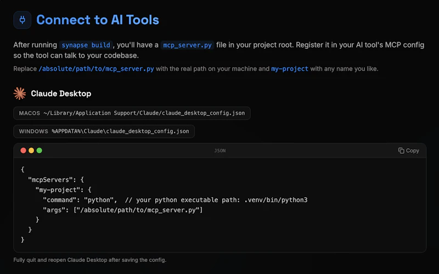
Task: Click the "my-project": { code line
Action: [x=63, y=190]
